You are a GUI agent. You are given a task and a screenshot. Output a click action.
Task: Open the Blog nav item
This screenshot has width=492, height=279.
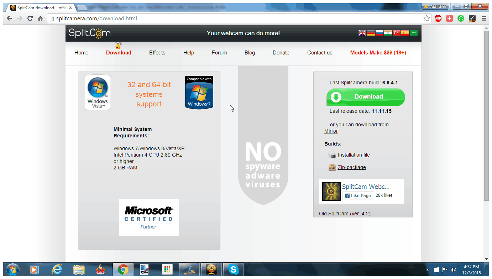click(250, 53)
